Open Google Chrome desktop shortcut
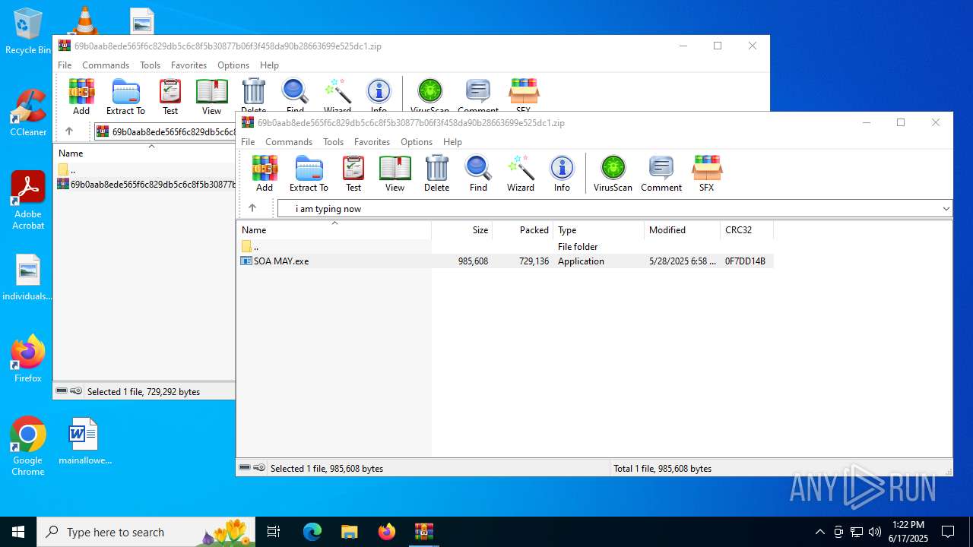This screenshot has width=973, height=547. click(x=28, y=447)
